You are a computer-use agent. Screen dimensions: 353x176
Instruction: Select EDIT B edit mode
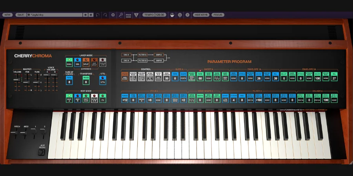[x=77, y=98]
